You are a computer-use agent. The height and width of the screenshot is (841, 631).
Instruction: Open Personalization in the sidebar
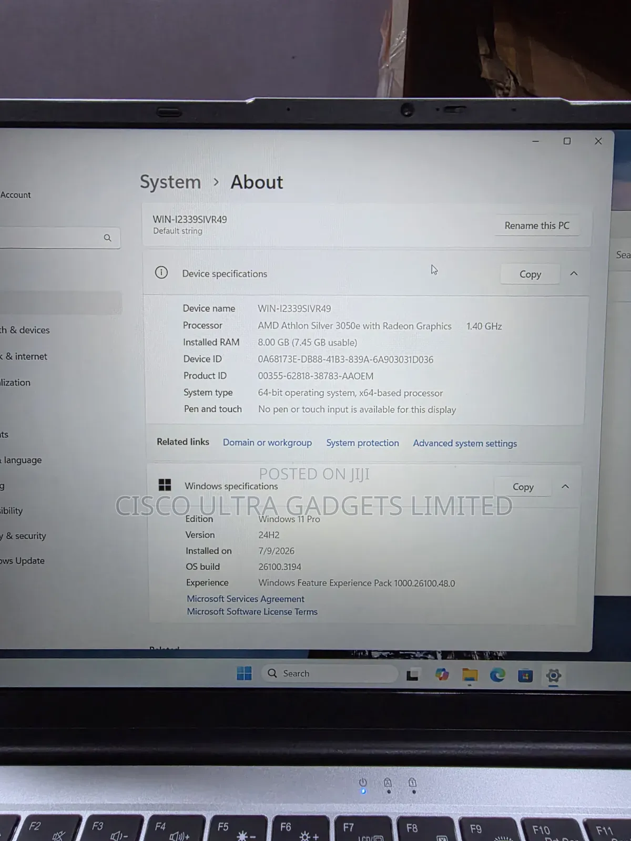[15, 383]
